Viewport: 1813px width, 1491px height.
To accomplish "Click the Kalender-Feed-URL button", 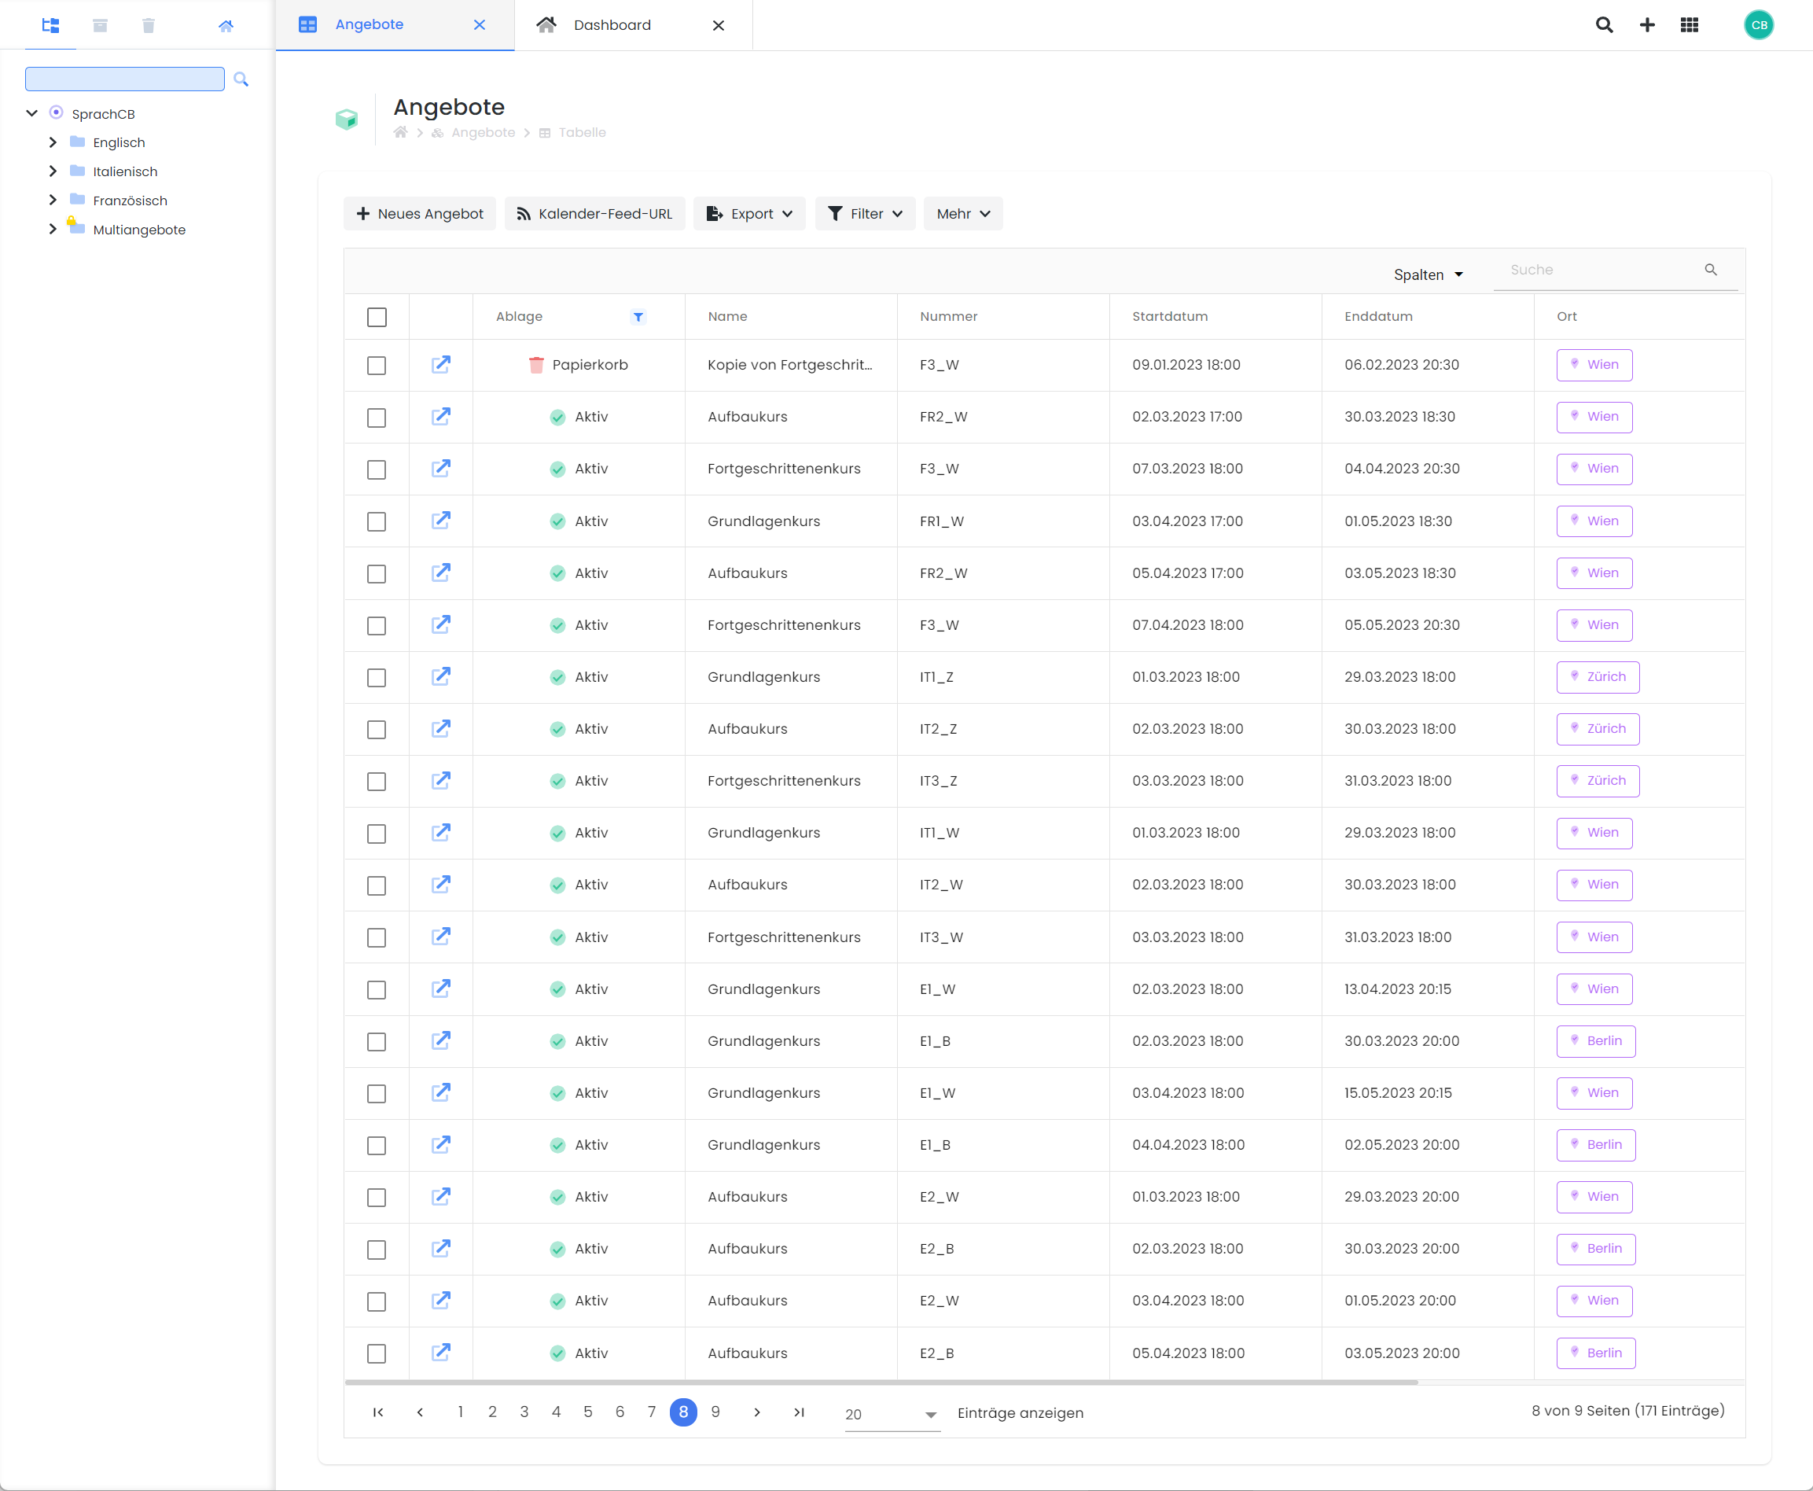I will (x=595, y=214).
